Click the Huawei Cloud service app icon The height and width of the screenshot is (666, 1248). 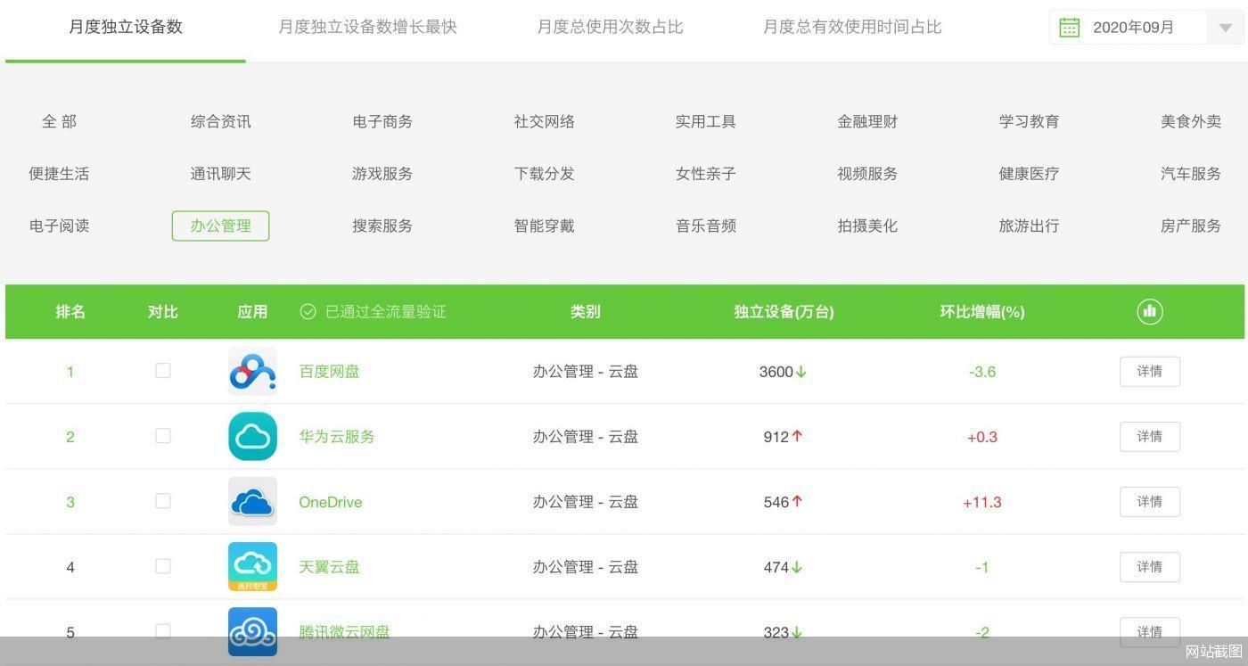252,436
